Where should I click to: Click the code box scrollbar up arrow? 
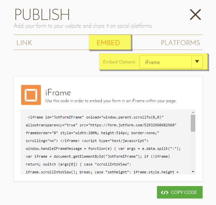click(193, 112)
